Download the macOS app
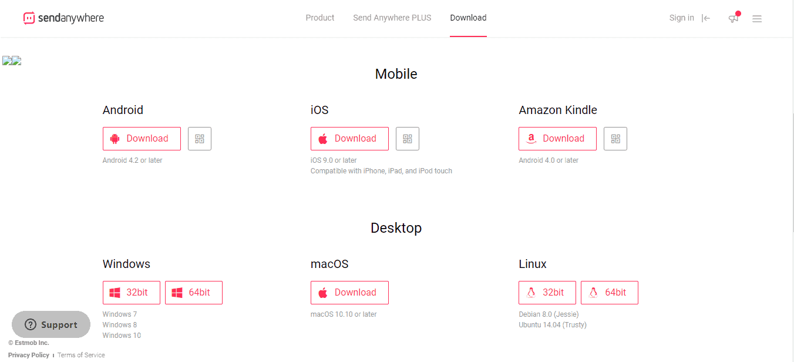Image resolution: width=794 pixels, height=362 pixels. click(349, 293)
